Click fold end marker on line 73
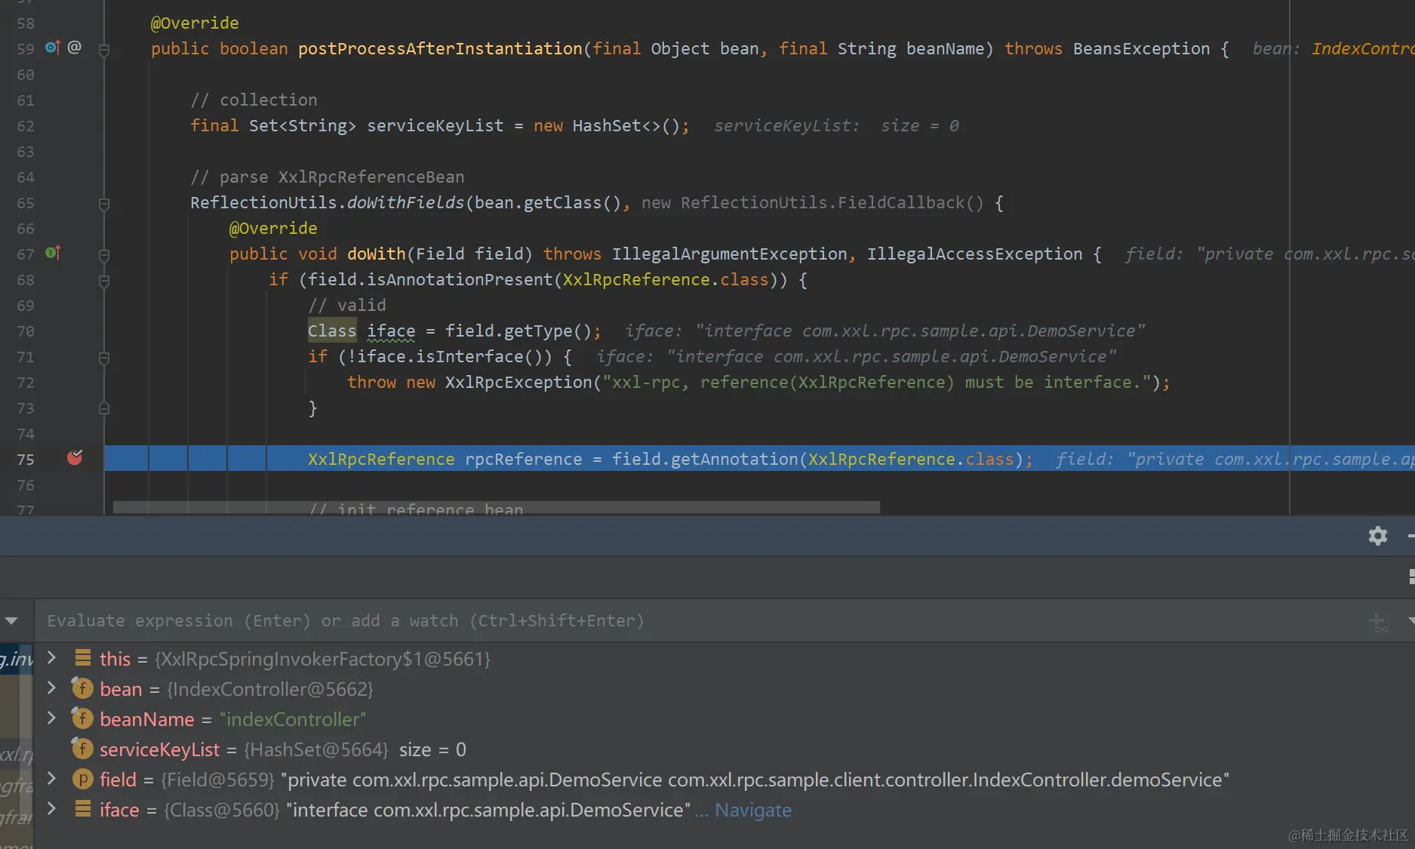The width and height of the screenshot is (1415, 849). click(x=104, y=408)
